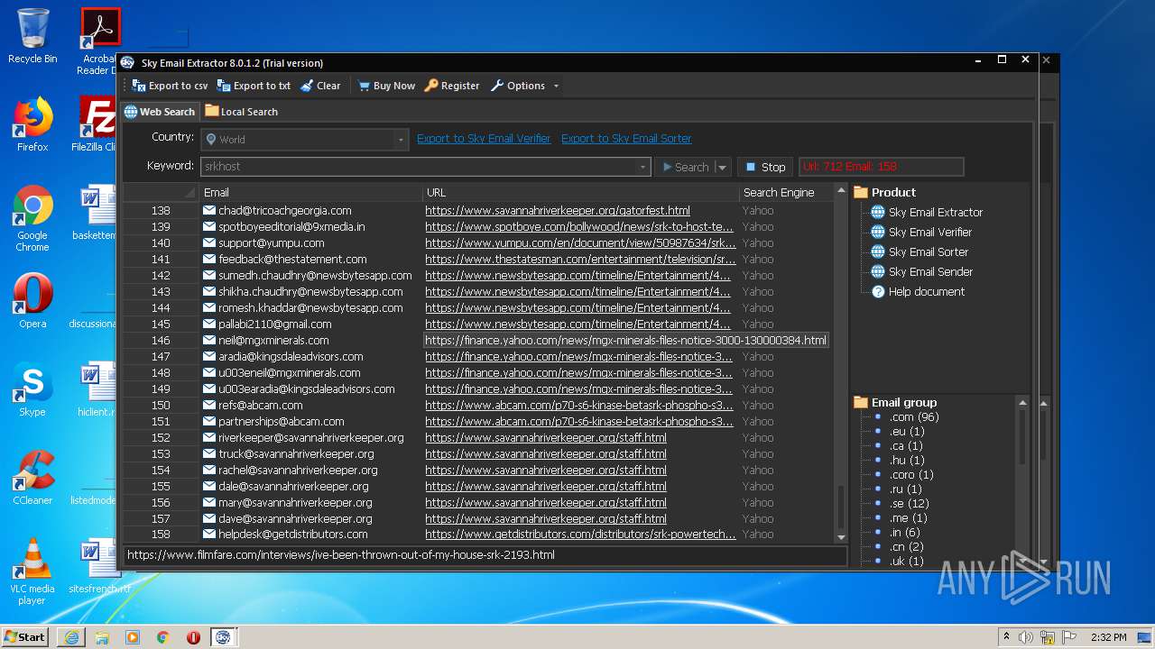Viewport: 1155px width, 649px height.
Task: Select the .se (12) email group
Action: click(910, 504)
